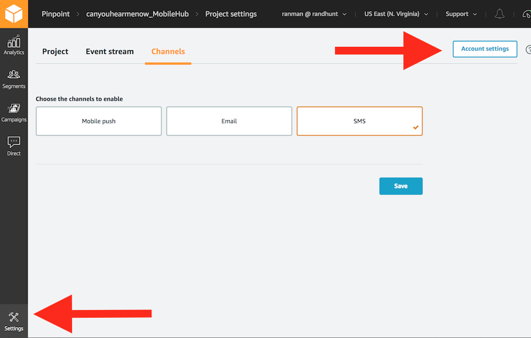Open the AWS cube logo home

coord(14,14)
